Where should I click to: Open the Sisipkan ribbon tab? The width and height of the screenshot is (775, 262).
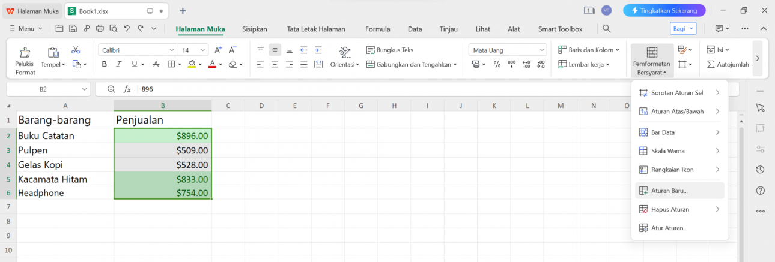pyautogui.click(x=254, y=29)
